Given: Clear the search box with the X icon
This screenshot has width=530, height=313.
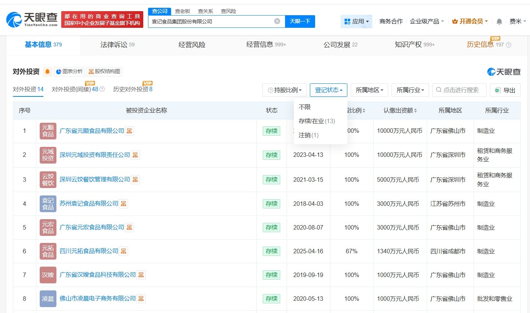Looking at the screenshot, I should coord(277,21).
